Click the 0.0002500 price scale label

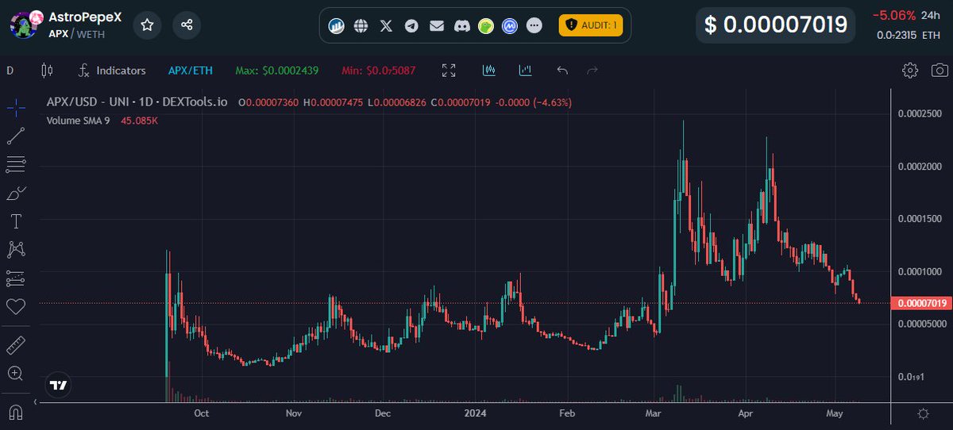(920, 113)
